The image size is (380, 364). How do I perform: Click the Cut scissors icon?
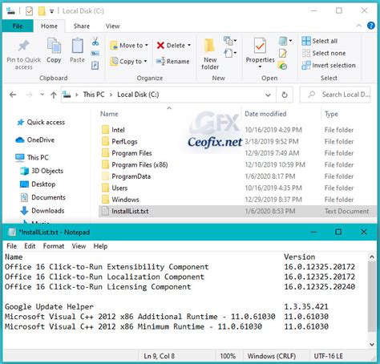(x=95, y=41)
